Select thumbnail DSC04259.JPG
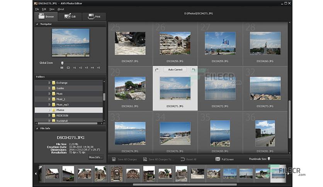 (x=220, y=43)
